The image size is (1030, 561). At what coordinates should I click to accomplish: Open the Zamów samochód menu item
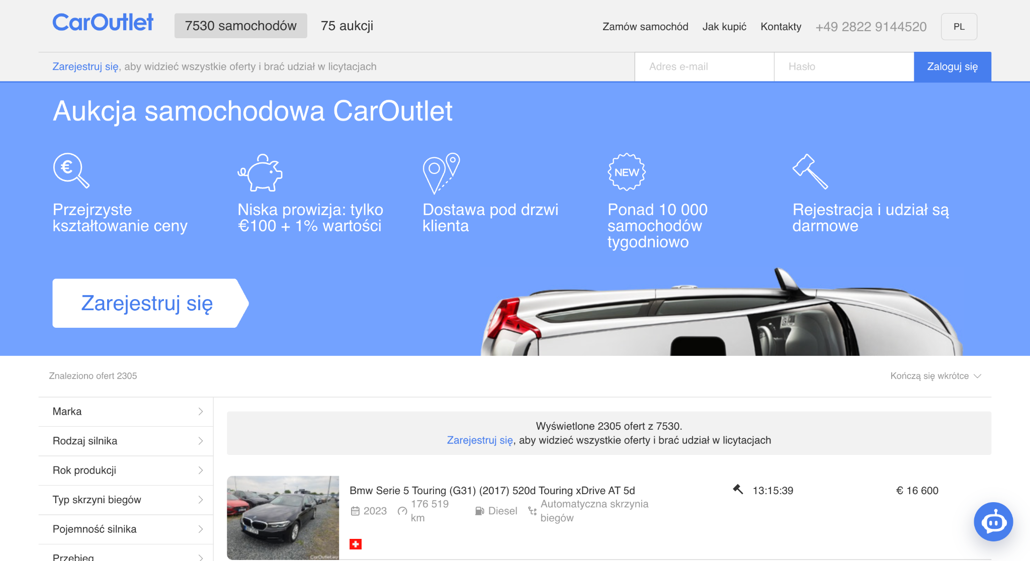(x=645, y=27)
